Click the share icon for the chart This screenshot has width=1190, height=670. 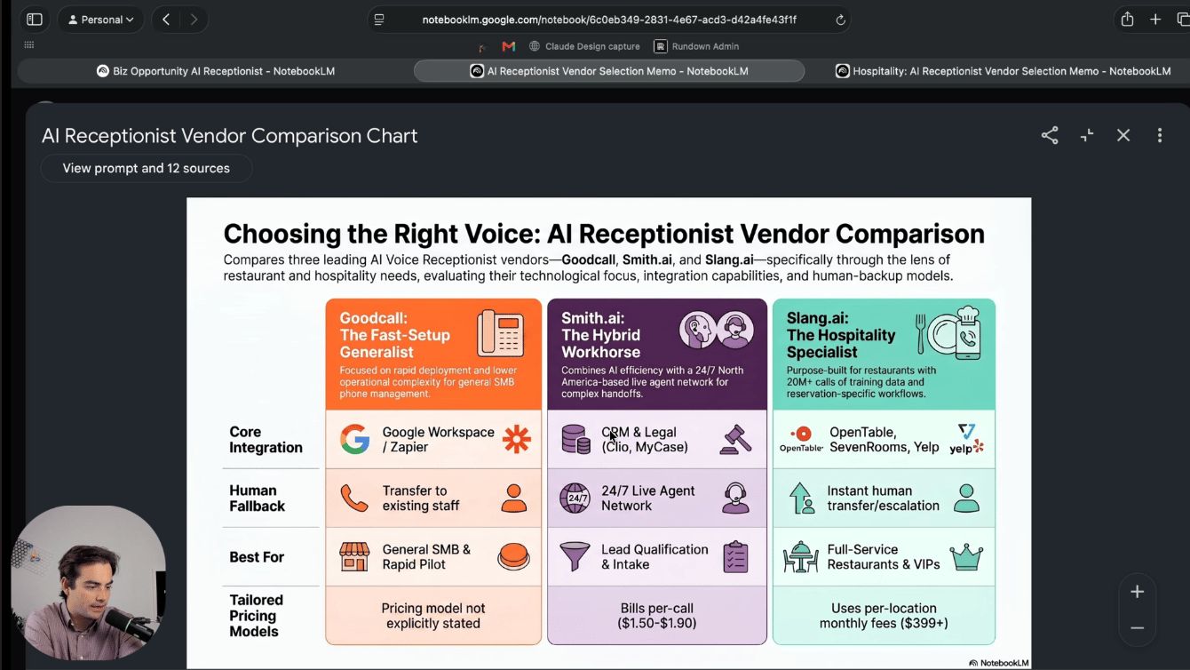tap(1050, 135)
